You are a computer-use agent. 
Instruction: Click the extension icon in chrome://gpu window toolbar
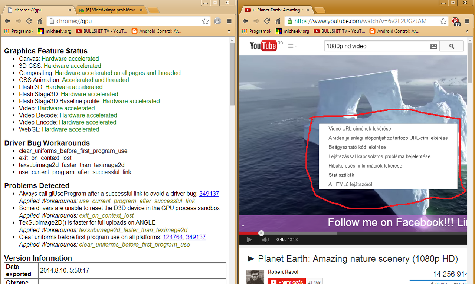point(217,21)
